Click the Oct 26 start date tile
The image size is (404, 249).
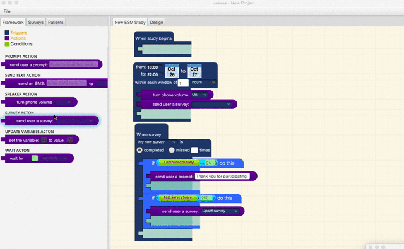click(172, 71)
